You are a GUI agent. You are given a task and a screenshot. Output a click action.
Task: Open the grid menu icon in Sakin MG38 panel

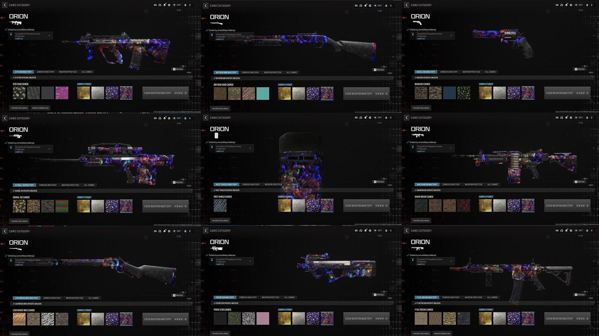point(557,118)
